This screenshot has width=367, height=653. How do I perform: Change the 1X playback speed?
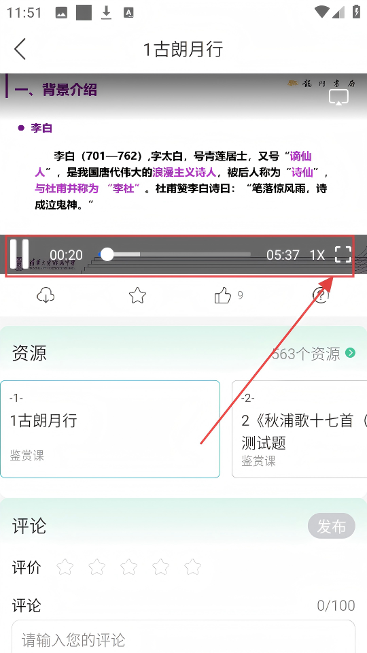317,254
